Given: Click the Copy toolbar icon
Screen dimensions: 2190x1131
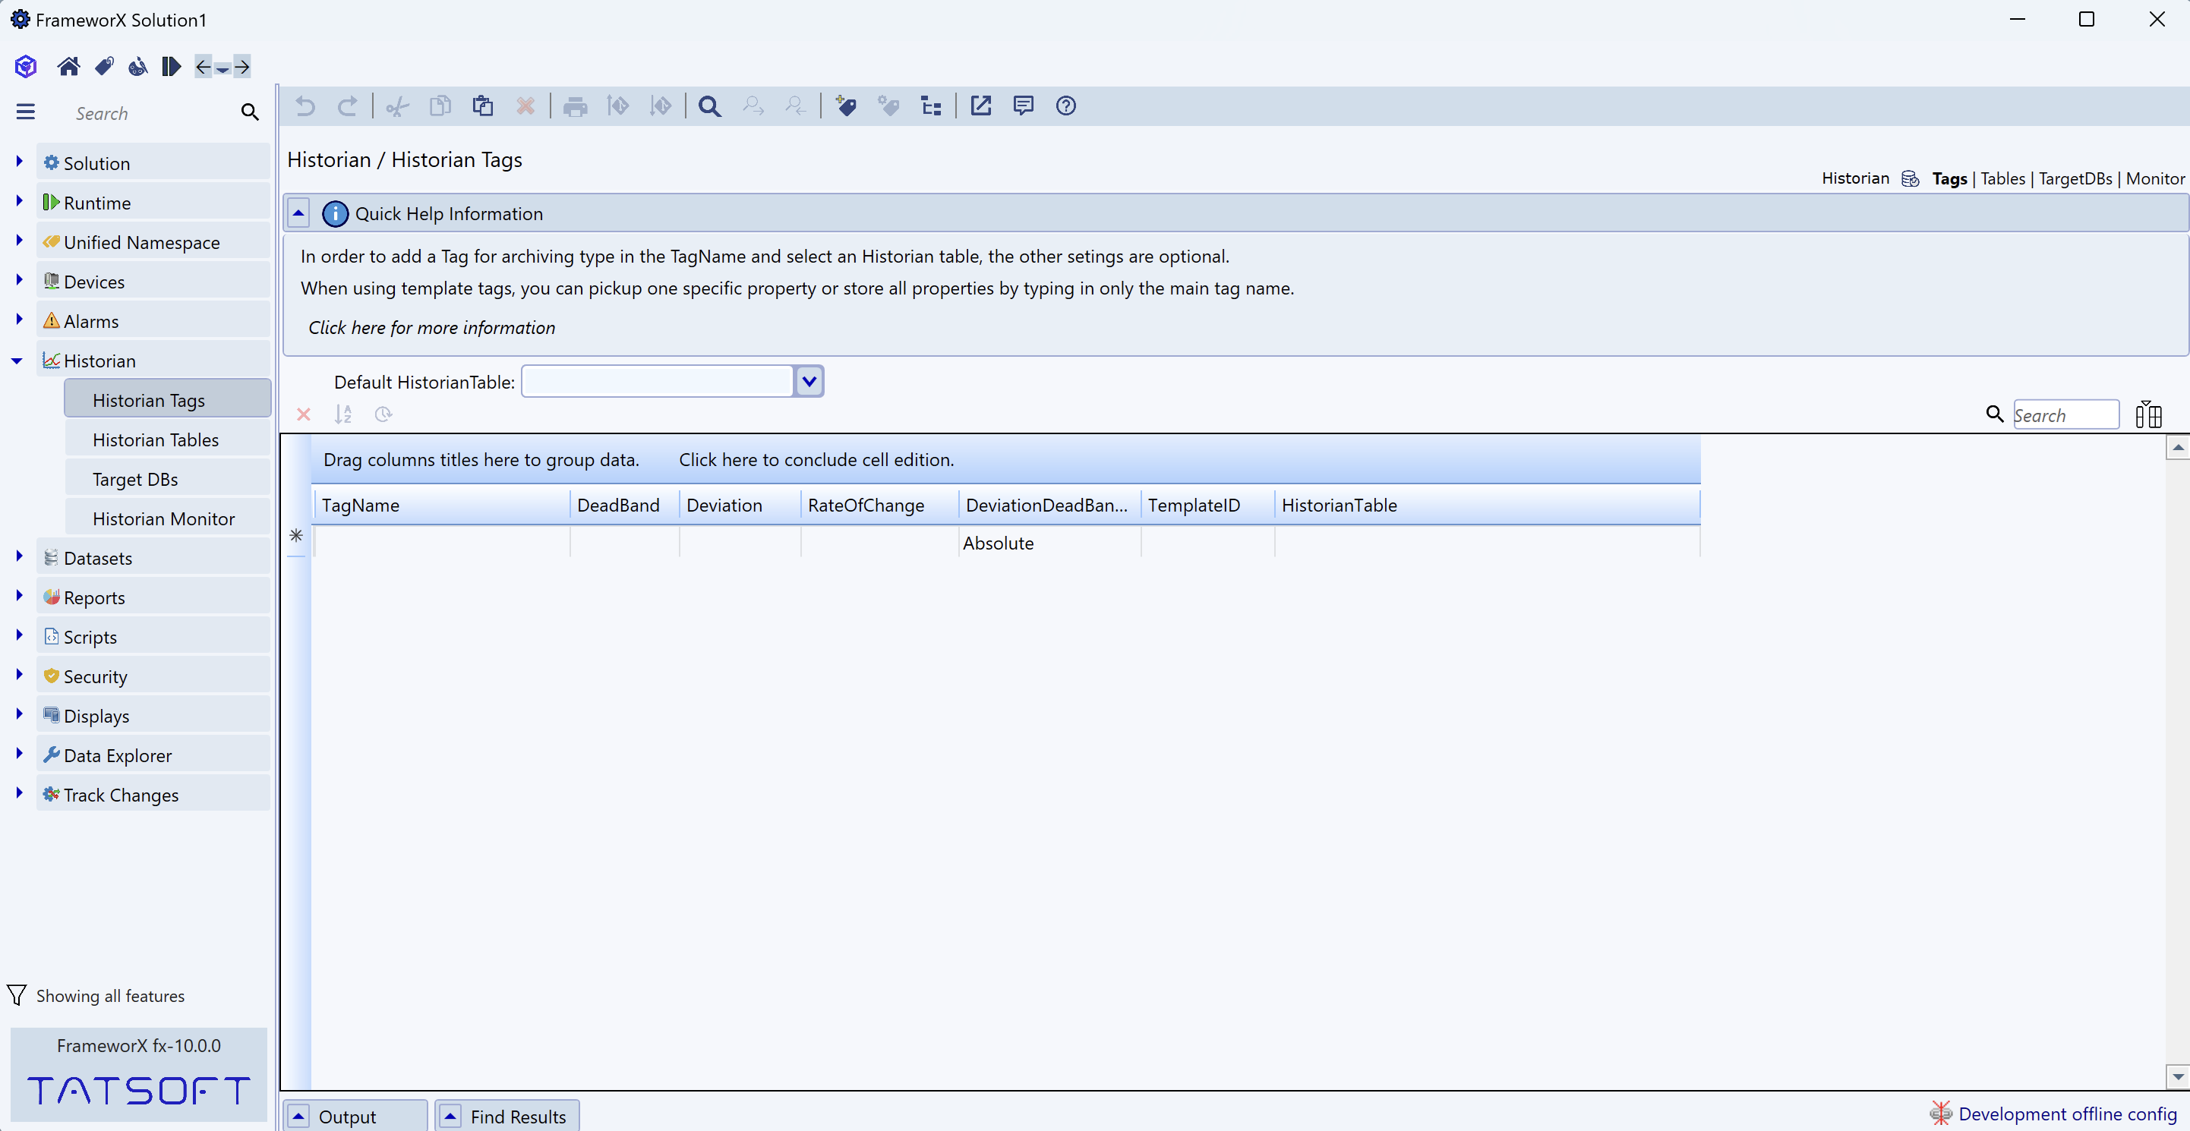Looking at the screenshot, I should (x=440, y=106).
